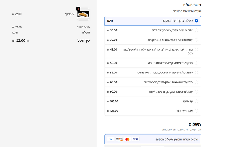Click the shekel icon beside the 125.00 price
This screenshot has height=147, width=225.
tap(108, 111)
